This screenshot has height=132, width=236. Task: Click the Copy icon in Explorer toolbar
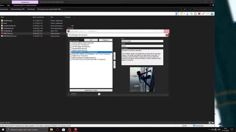point(191,14)
